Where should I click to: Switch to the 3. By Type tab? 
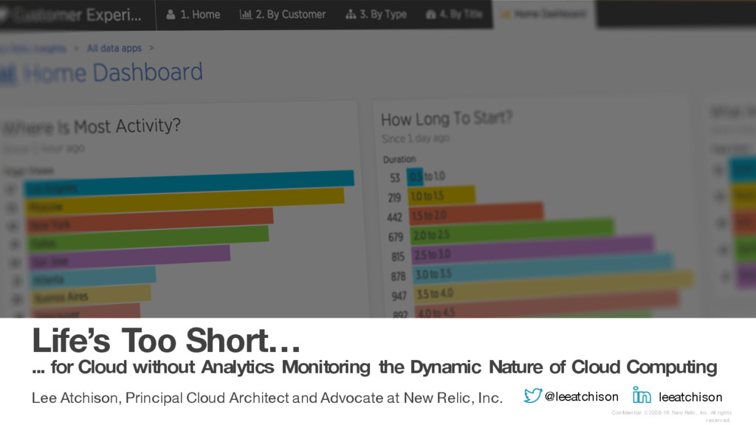pos(376,15)
